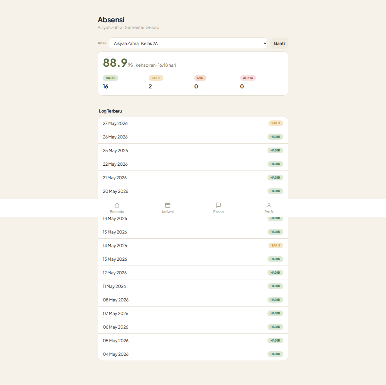Click HADIR badge on 11 May 2026
This screenshot has height=385, width=386.
pos(275,286)
